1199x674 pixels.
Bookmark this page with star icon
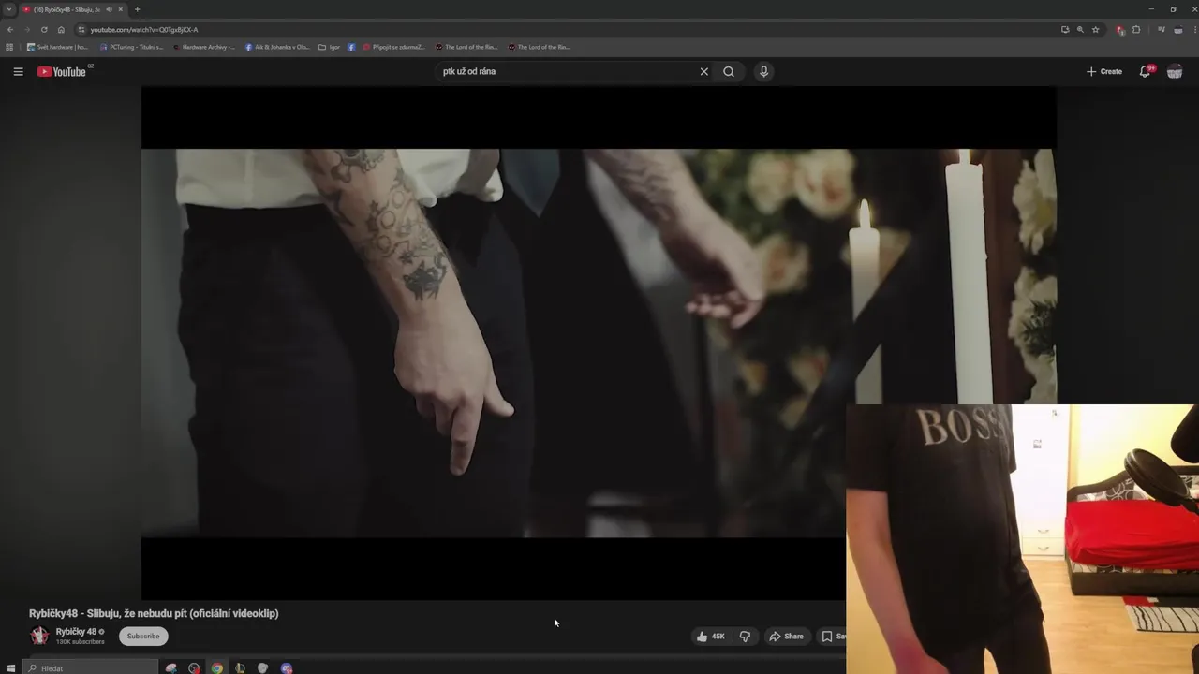(1095, 29)
